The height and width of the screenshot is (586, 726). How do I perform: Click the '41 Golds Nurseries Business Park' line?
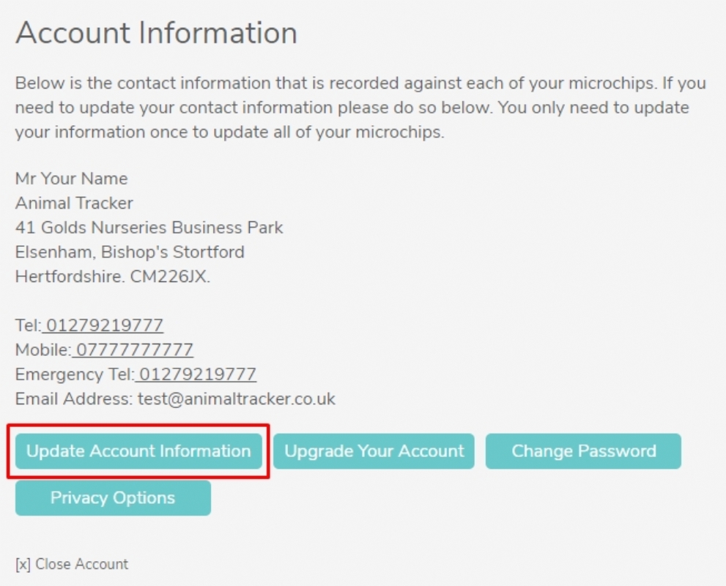click(149, 228)
